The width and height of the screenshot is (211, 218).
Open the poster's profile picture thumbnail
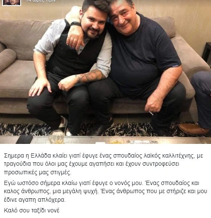tap(12, 3)
